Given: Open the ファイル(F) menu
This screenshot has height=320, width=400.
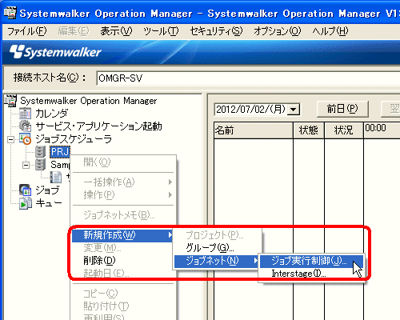Looking at the screenshot, I should tap(27, 31).
